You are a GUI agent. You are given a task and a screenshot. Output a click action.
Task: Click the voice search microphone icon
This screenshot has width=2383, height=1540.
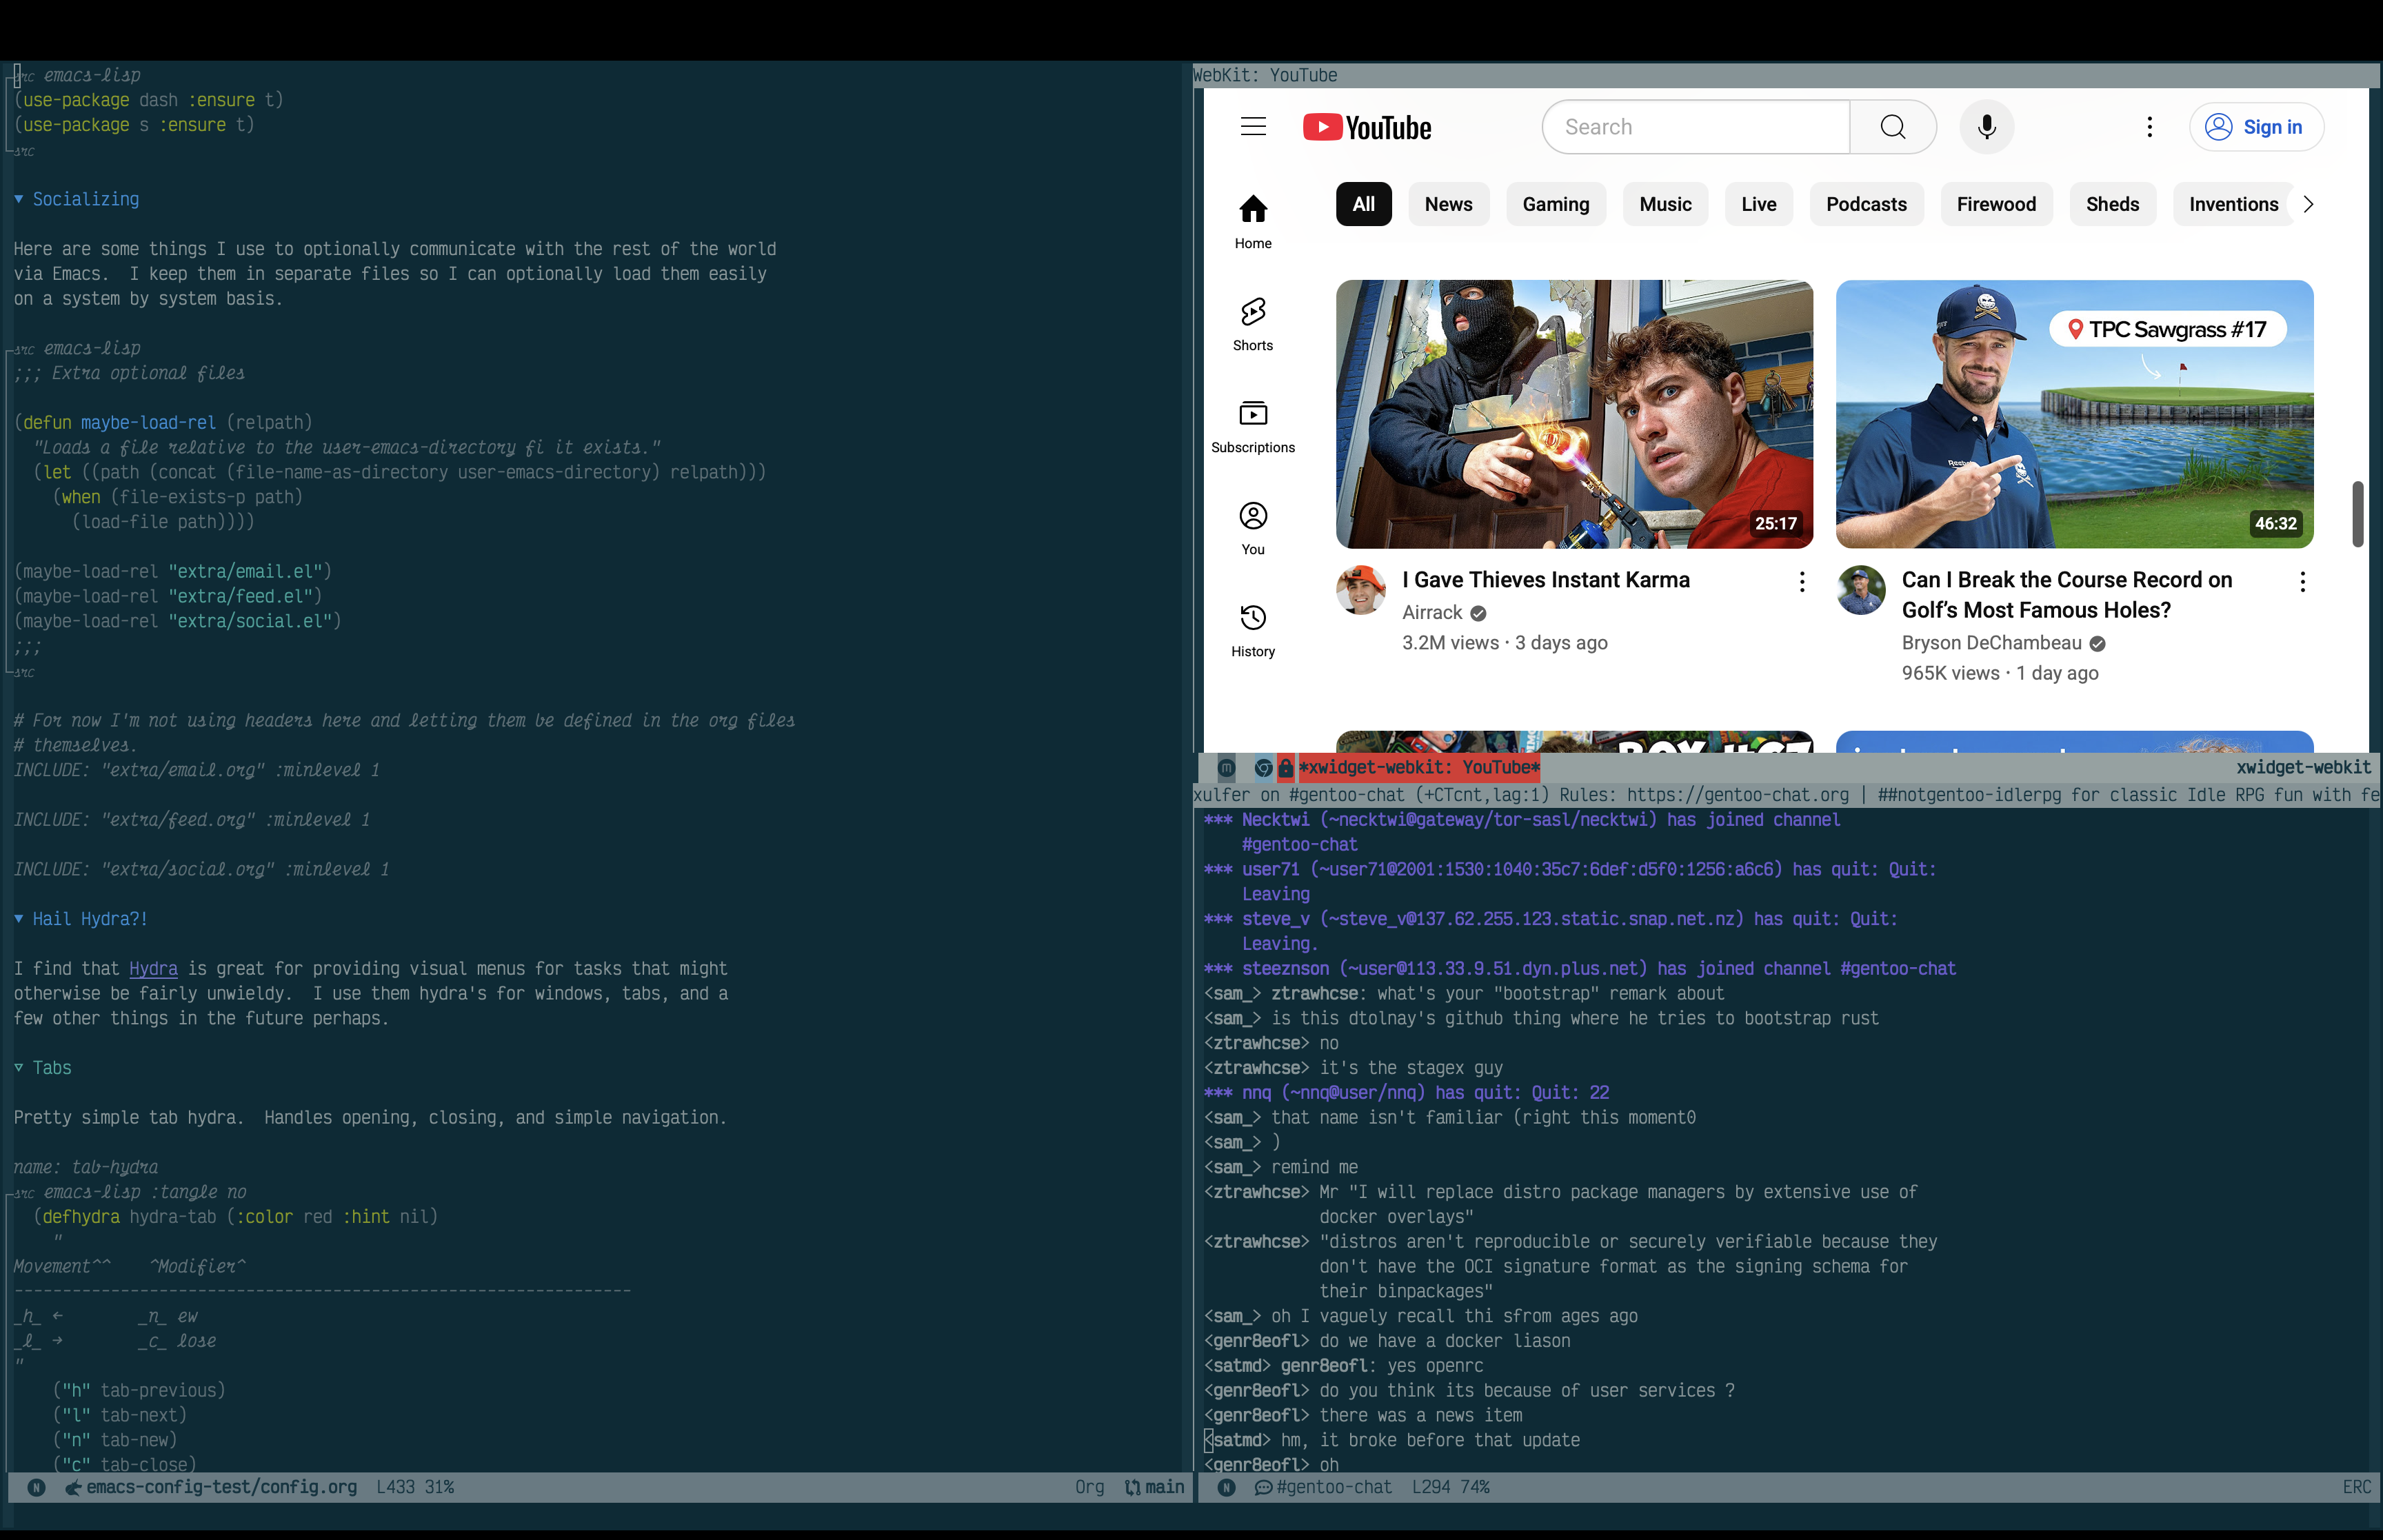pyautogui.click(x=1986, y=127)
